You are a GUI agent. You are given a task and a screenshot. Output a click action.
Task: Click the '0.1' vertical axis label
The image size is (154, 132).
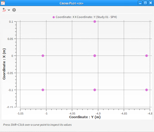11,22
